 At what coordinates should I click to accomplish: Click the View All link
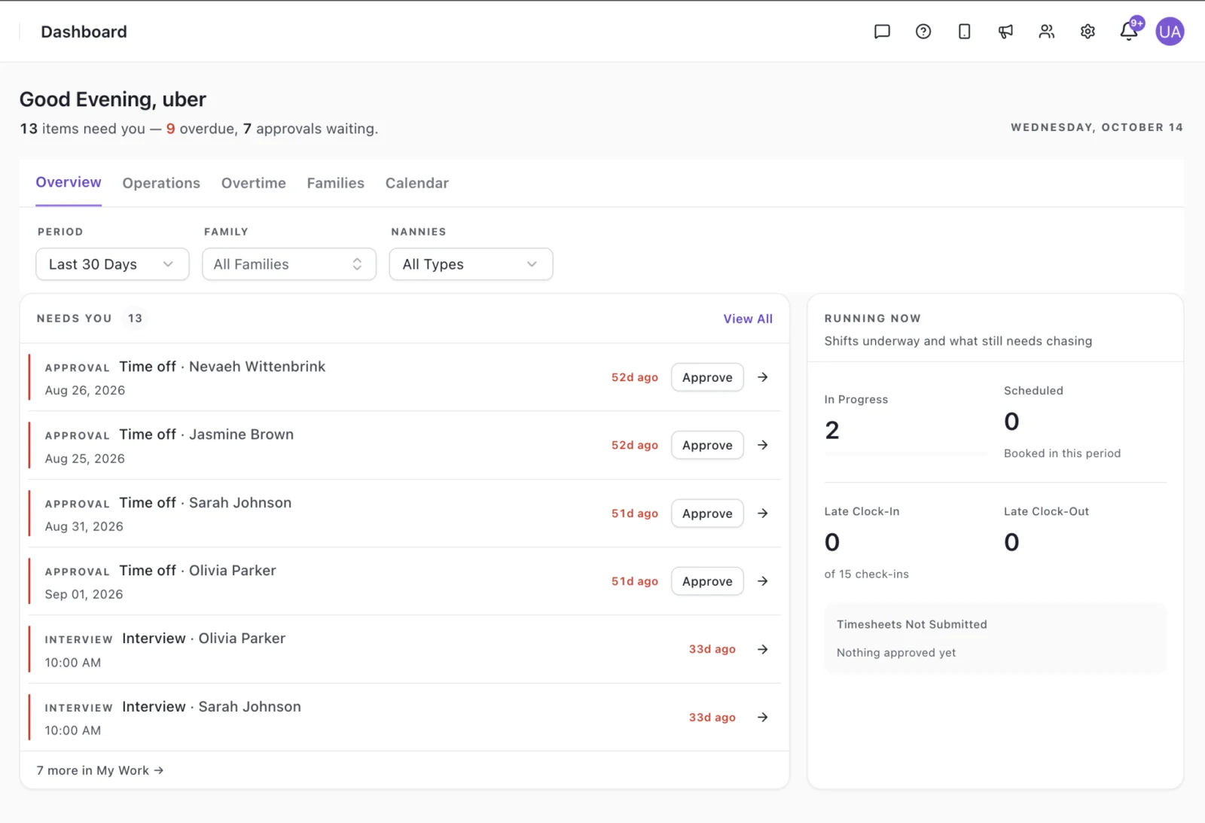coord(748,319)
